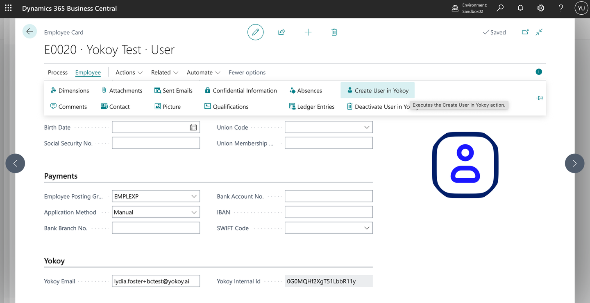Image resolution: width=590 pixels, height=303 pixels.
Task: Open Picture action
Action: pyautogui.click(x=168, y=107)
